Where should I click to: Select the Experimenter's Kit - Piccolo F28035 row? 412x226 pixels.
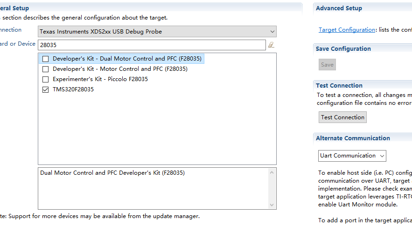[x=100, y=79]
